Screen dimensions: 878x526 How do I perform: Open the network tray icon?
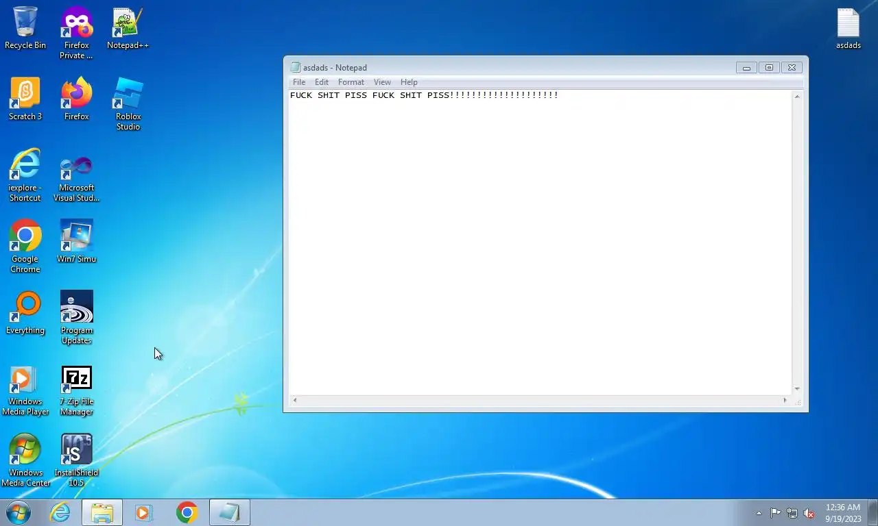tap(792, 513)
